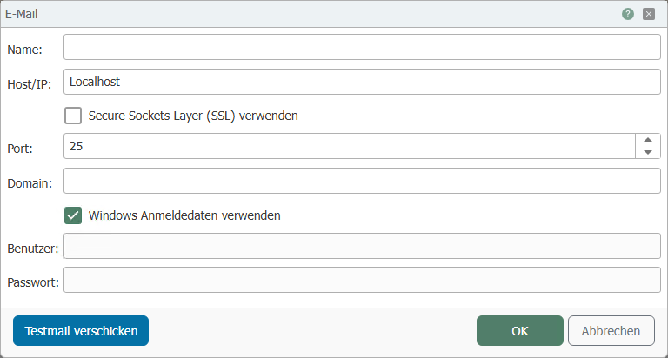Viewport: 668px width, 358px height.
Task: Click the 'Secure Sockets Layer (SSL) verwenden' label text
Action: (x=193, y=116)
